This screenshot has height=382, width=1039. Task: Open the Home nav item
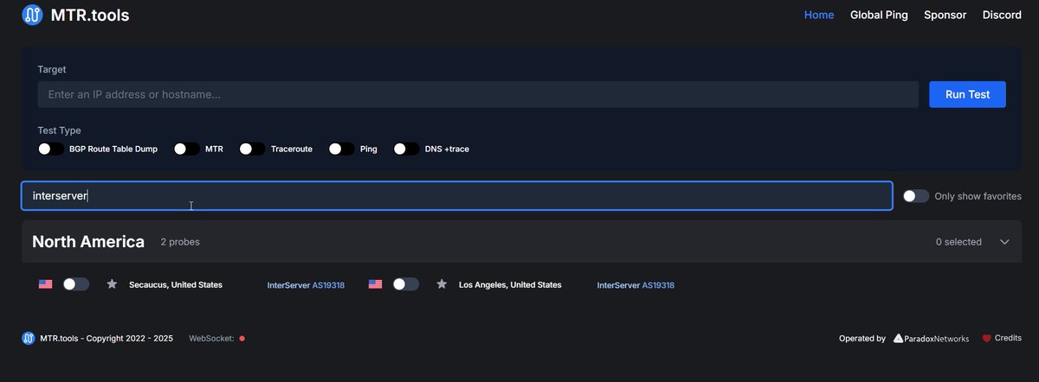coord(819,15)
